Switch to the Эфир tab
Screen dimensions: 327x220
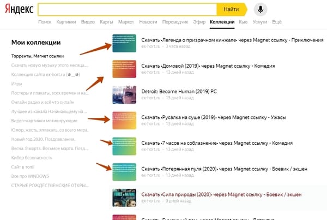coord(199,22)
